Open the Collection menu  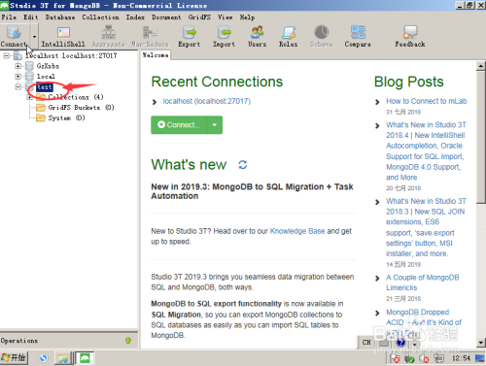pyautogui.click(x=100, y=17)
